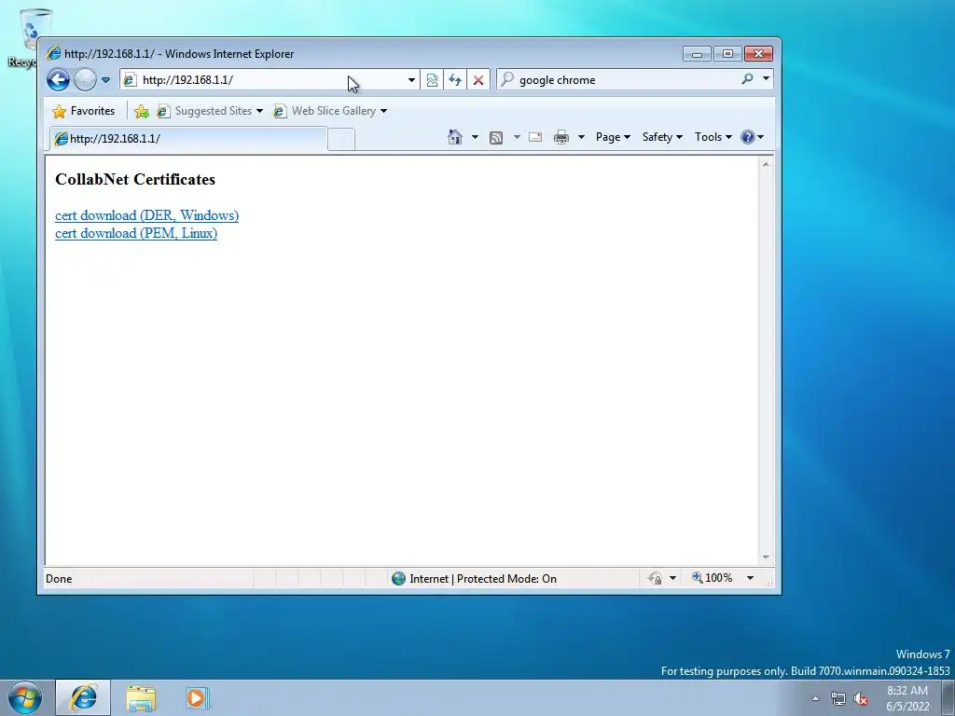Image resolution: width=955 pixels, height=716 pixels.
Task: Expand the Print options dropdown arrow
Action: tap(581, 137)
